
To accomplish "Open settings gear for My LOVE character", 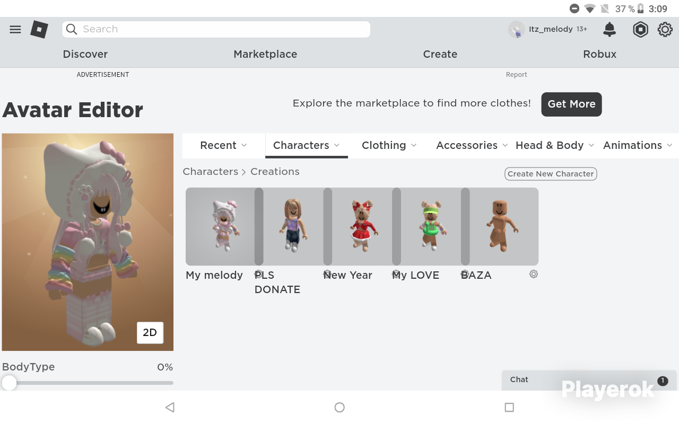I will click(x=465, y=274).
